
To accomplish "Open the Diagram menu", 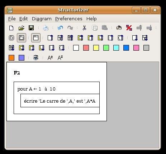I will click(x=42, y=19).
